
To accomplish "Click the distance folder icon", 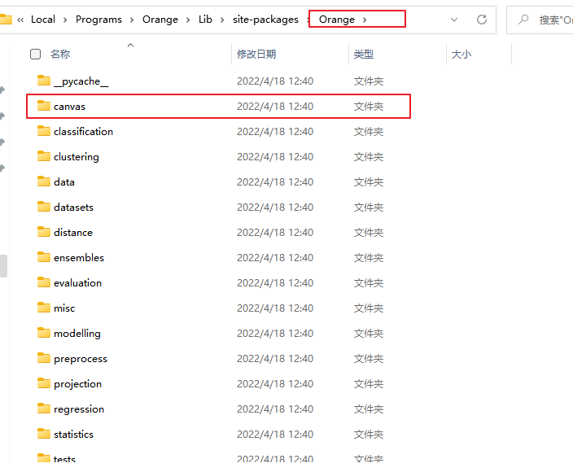I will pos(43,232).
